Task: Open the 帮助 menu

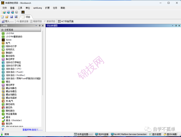Action: pos(63,8)
